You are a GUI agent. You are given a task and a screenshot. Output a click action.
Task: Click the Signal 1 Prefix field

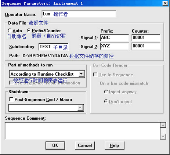[x=115, y=38]
